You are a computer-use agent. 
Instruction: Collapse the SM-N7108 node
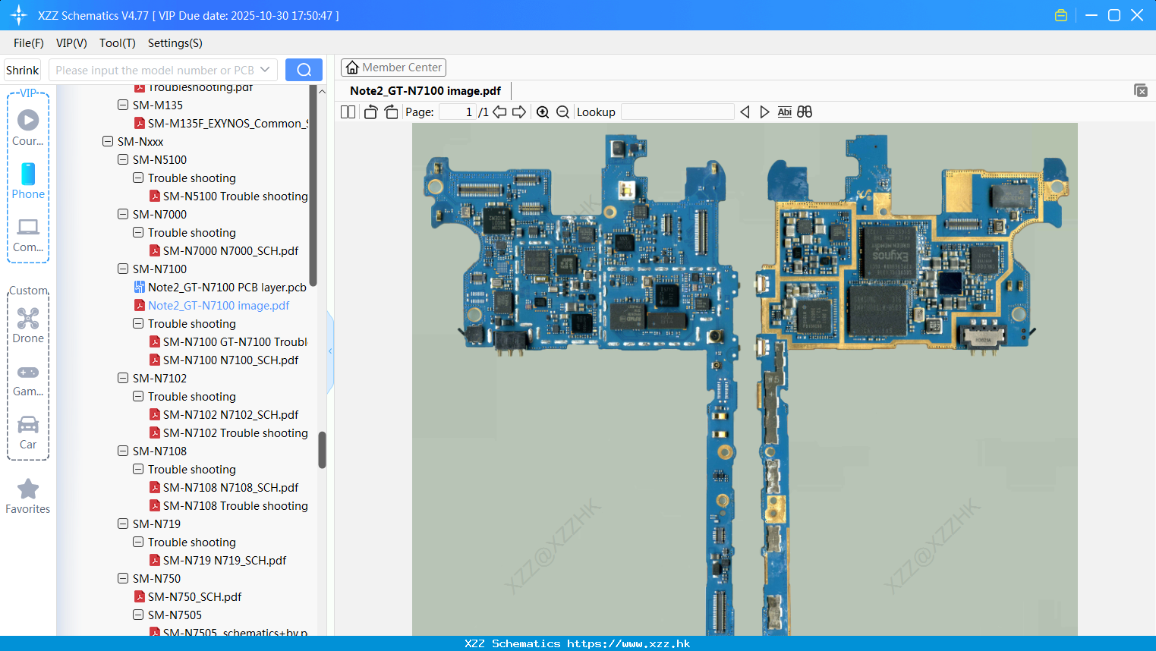click(123, 451)
